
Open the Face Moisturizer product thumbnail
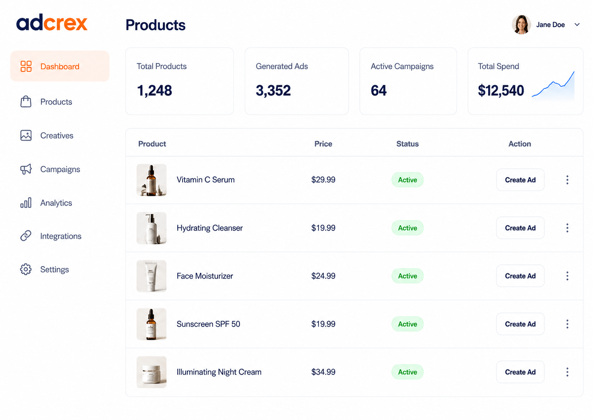tap(152, 276)
